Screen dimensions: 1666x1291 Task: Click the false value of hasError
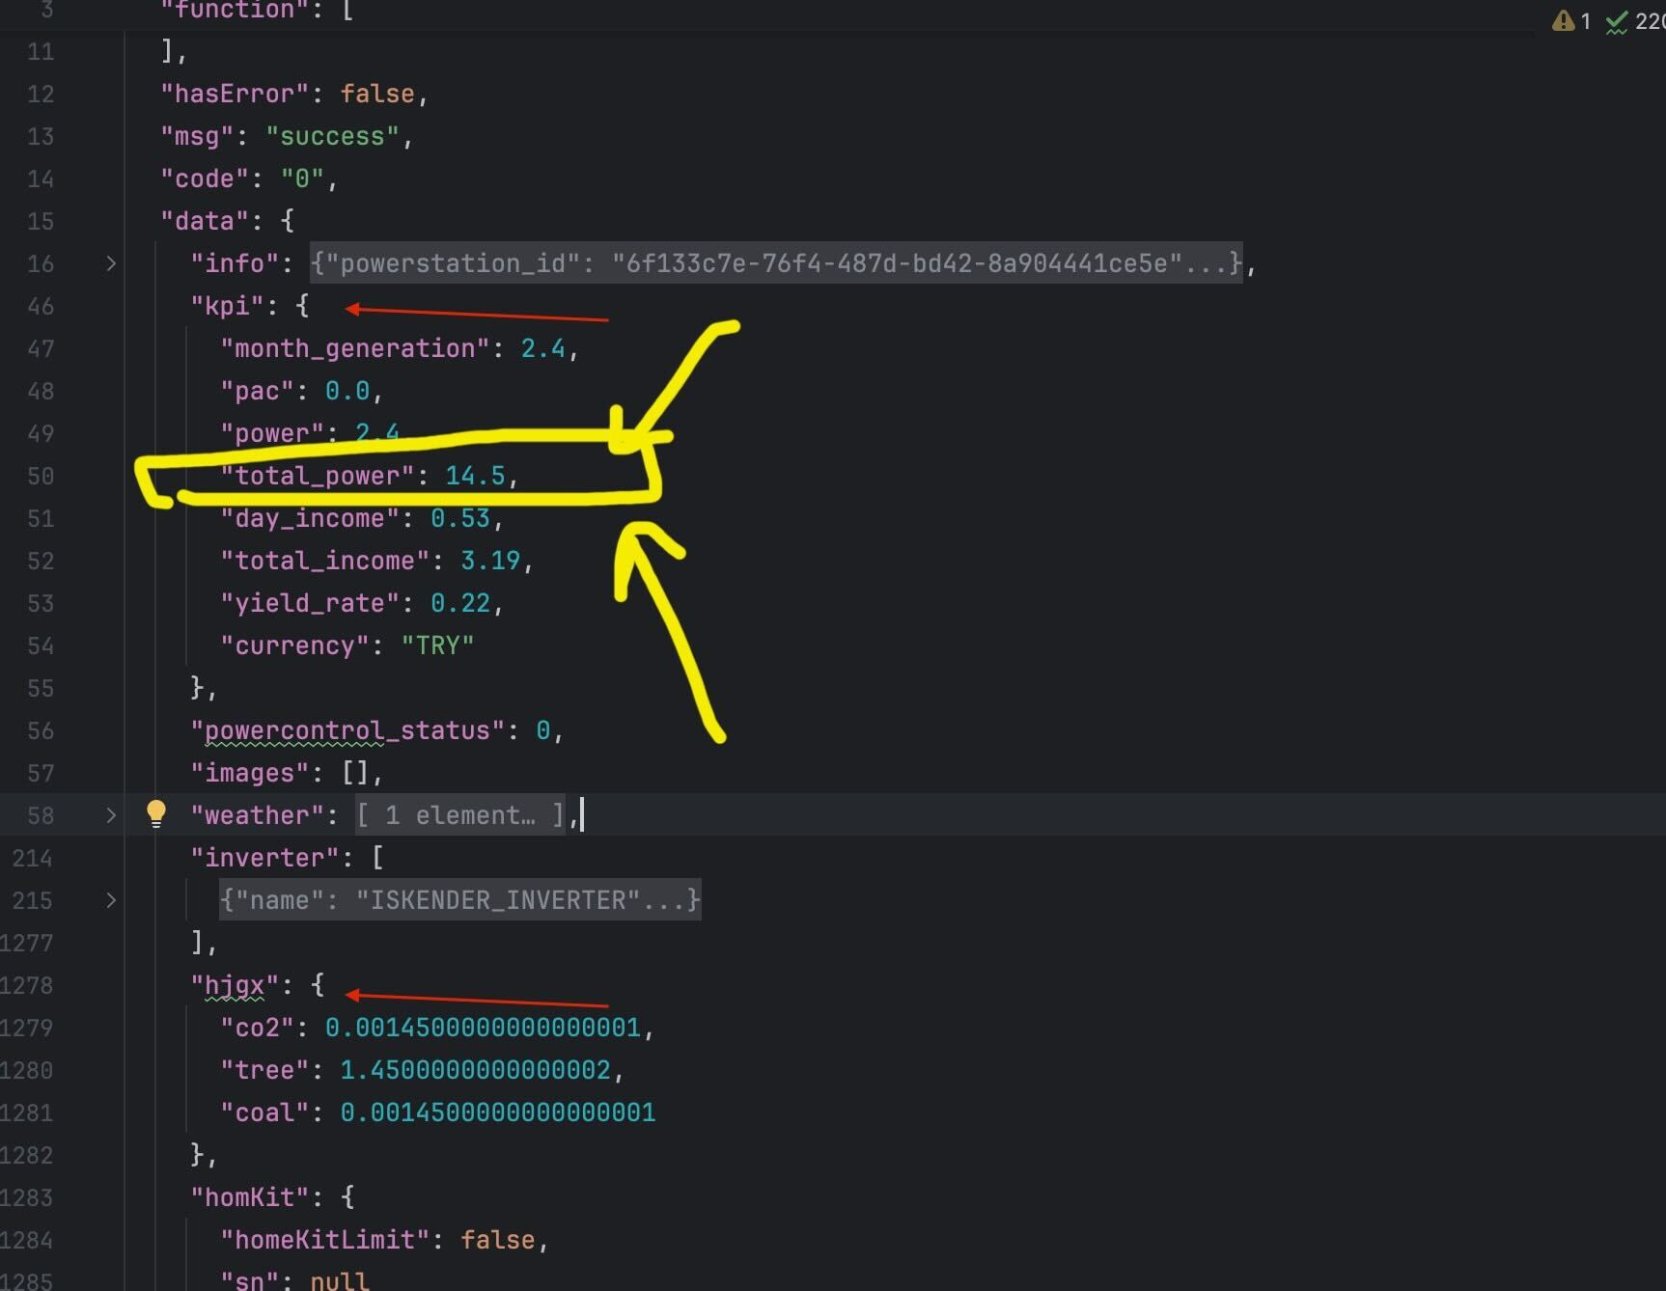pyautogui.click(x=377, y=94)
